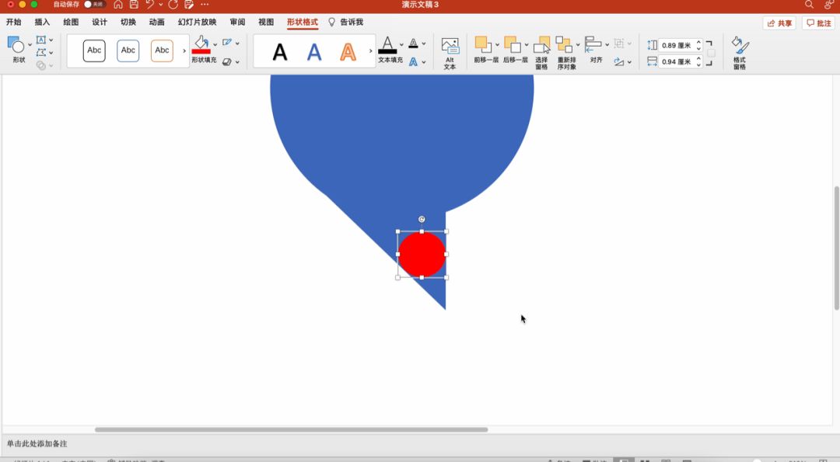Click the height field's up/down stepper arrows
This screenshot has width=840, height=462.
(698, 46)
